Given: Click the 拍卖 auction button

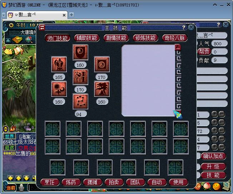Looking at the screenshot, I should 114,182.
